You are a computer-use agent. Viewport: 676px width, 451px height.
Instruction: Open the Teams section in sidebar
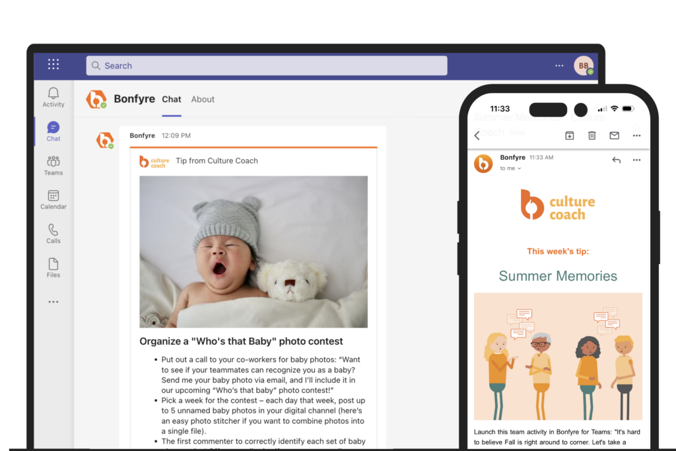[53, 165]
